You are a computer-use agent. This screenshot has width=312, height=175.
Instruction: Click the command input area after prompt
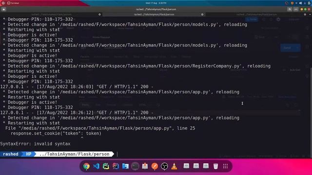pos(213,154)
